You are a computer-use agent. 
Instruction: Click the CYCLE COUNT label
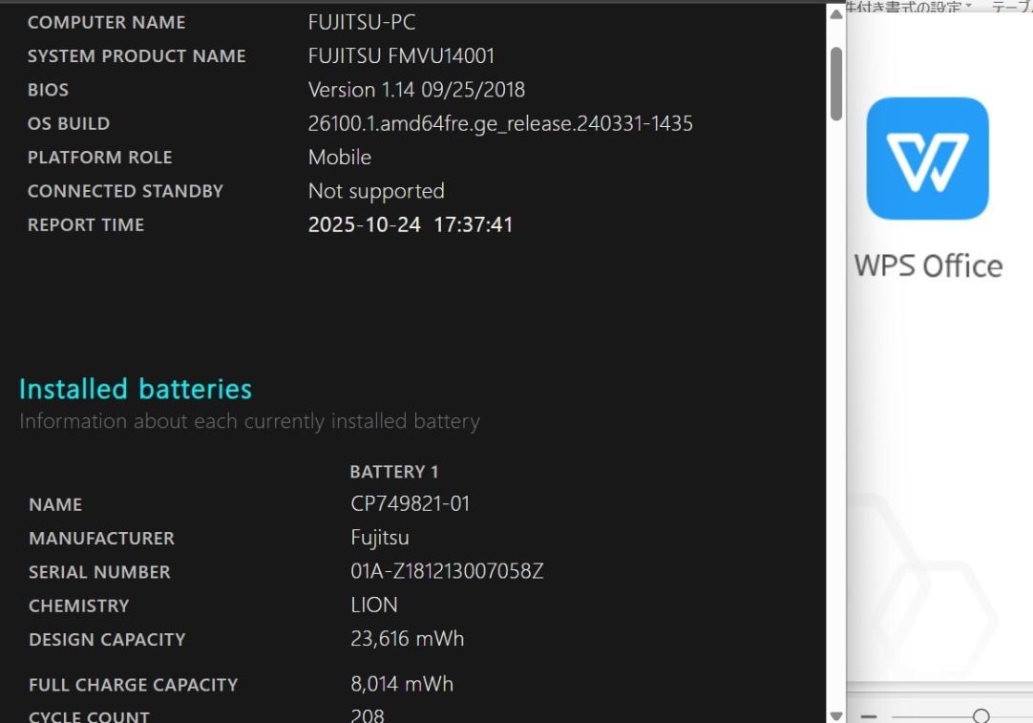point(89,716)
